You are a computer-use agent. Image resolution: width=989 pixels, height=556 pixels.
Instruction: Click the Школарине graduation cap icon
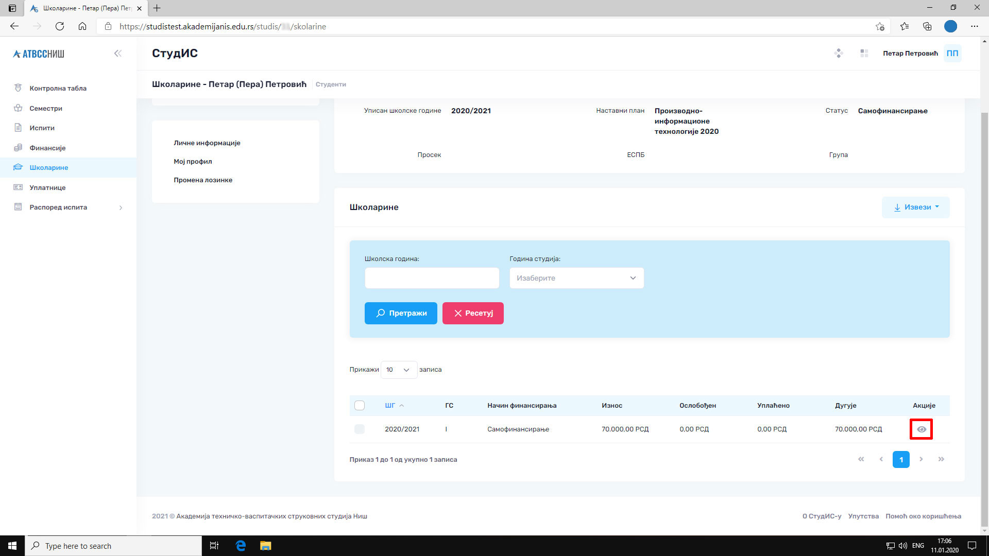pyautogui.click(x=18, y=167)
